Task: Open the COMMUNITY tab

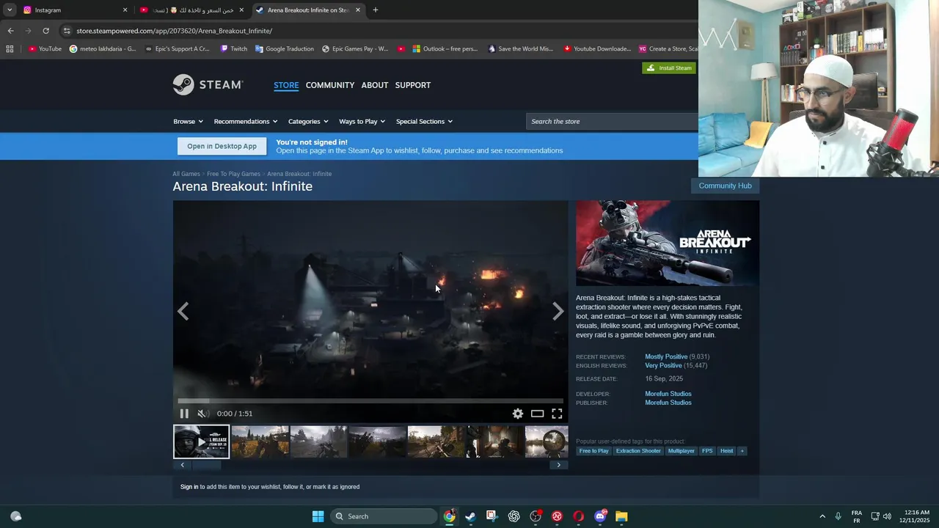Action: click(330, 85)
